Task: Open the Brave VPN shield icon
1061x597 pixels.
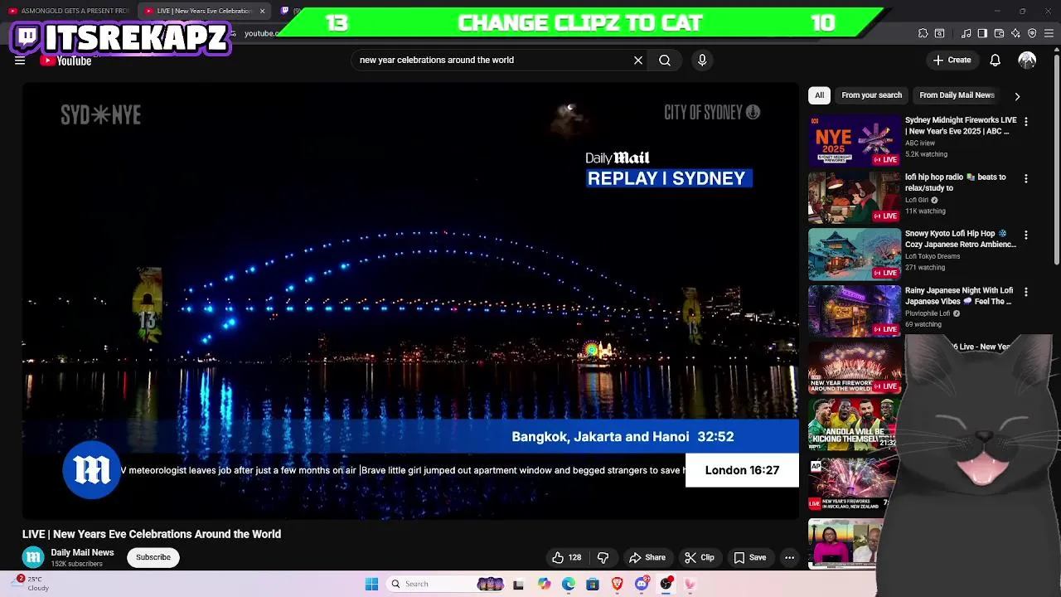Action: coord(1032,33)
